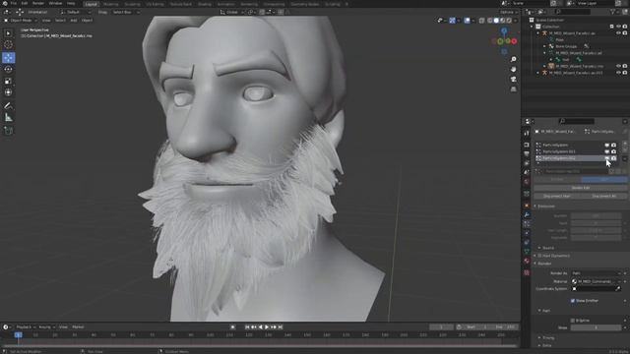Open the File menu

[x=14, y=3]
